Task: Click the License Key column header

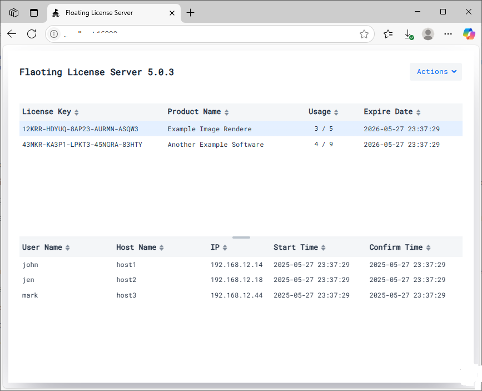Action: coord(46,112)
